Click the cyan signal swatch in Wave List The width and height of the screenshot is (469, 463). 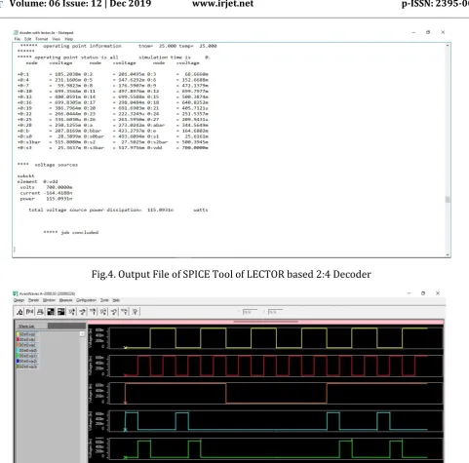[x=19, y=351]
